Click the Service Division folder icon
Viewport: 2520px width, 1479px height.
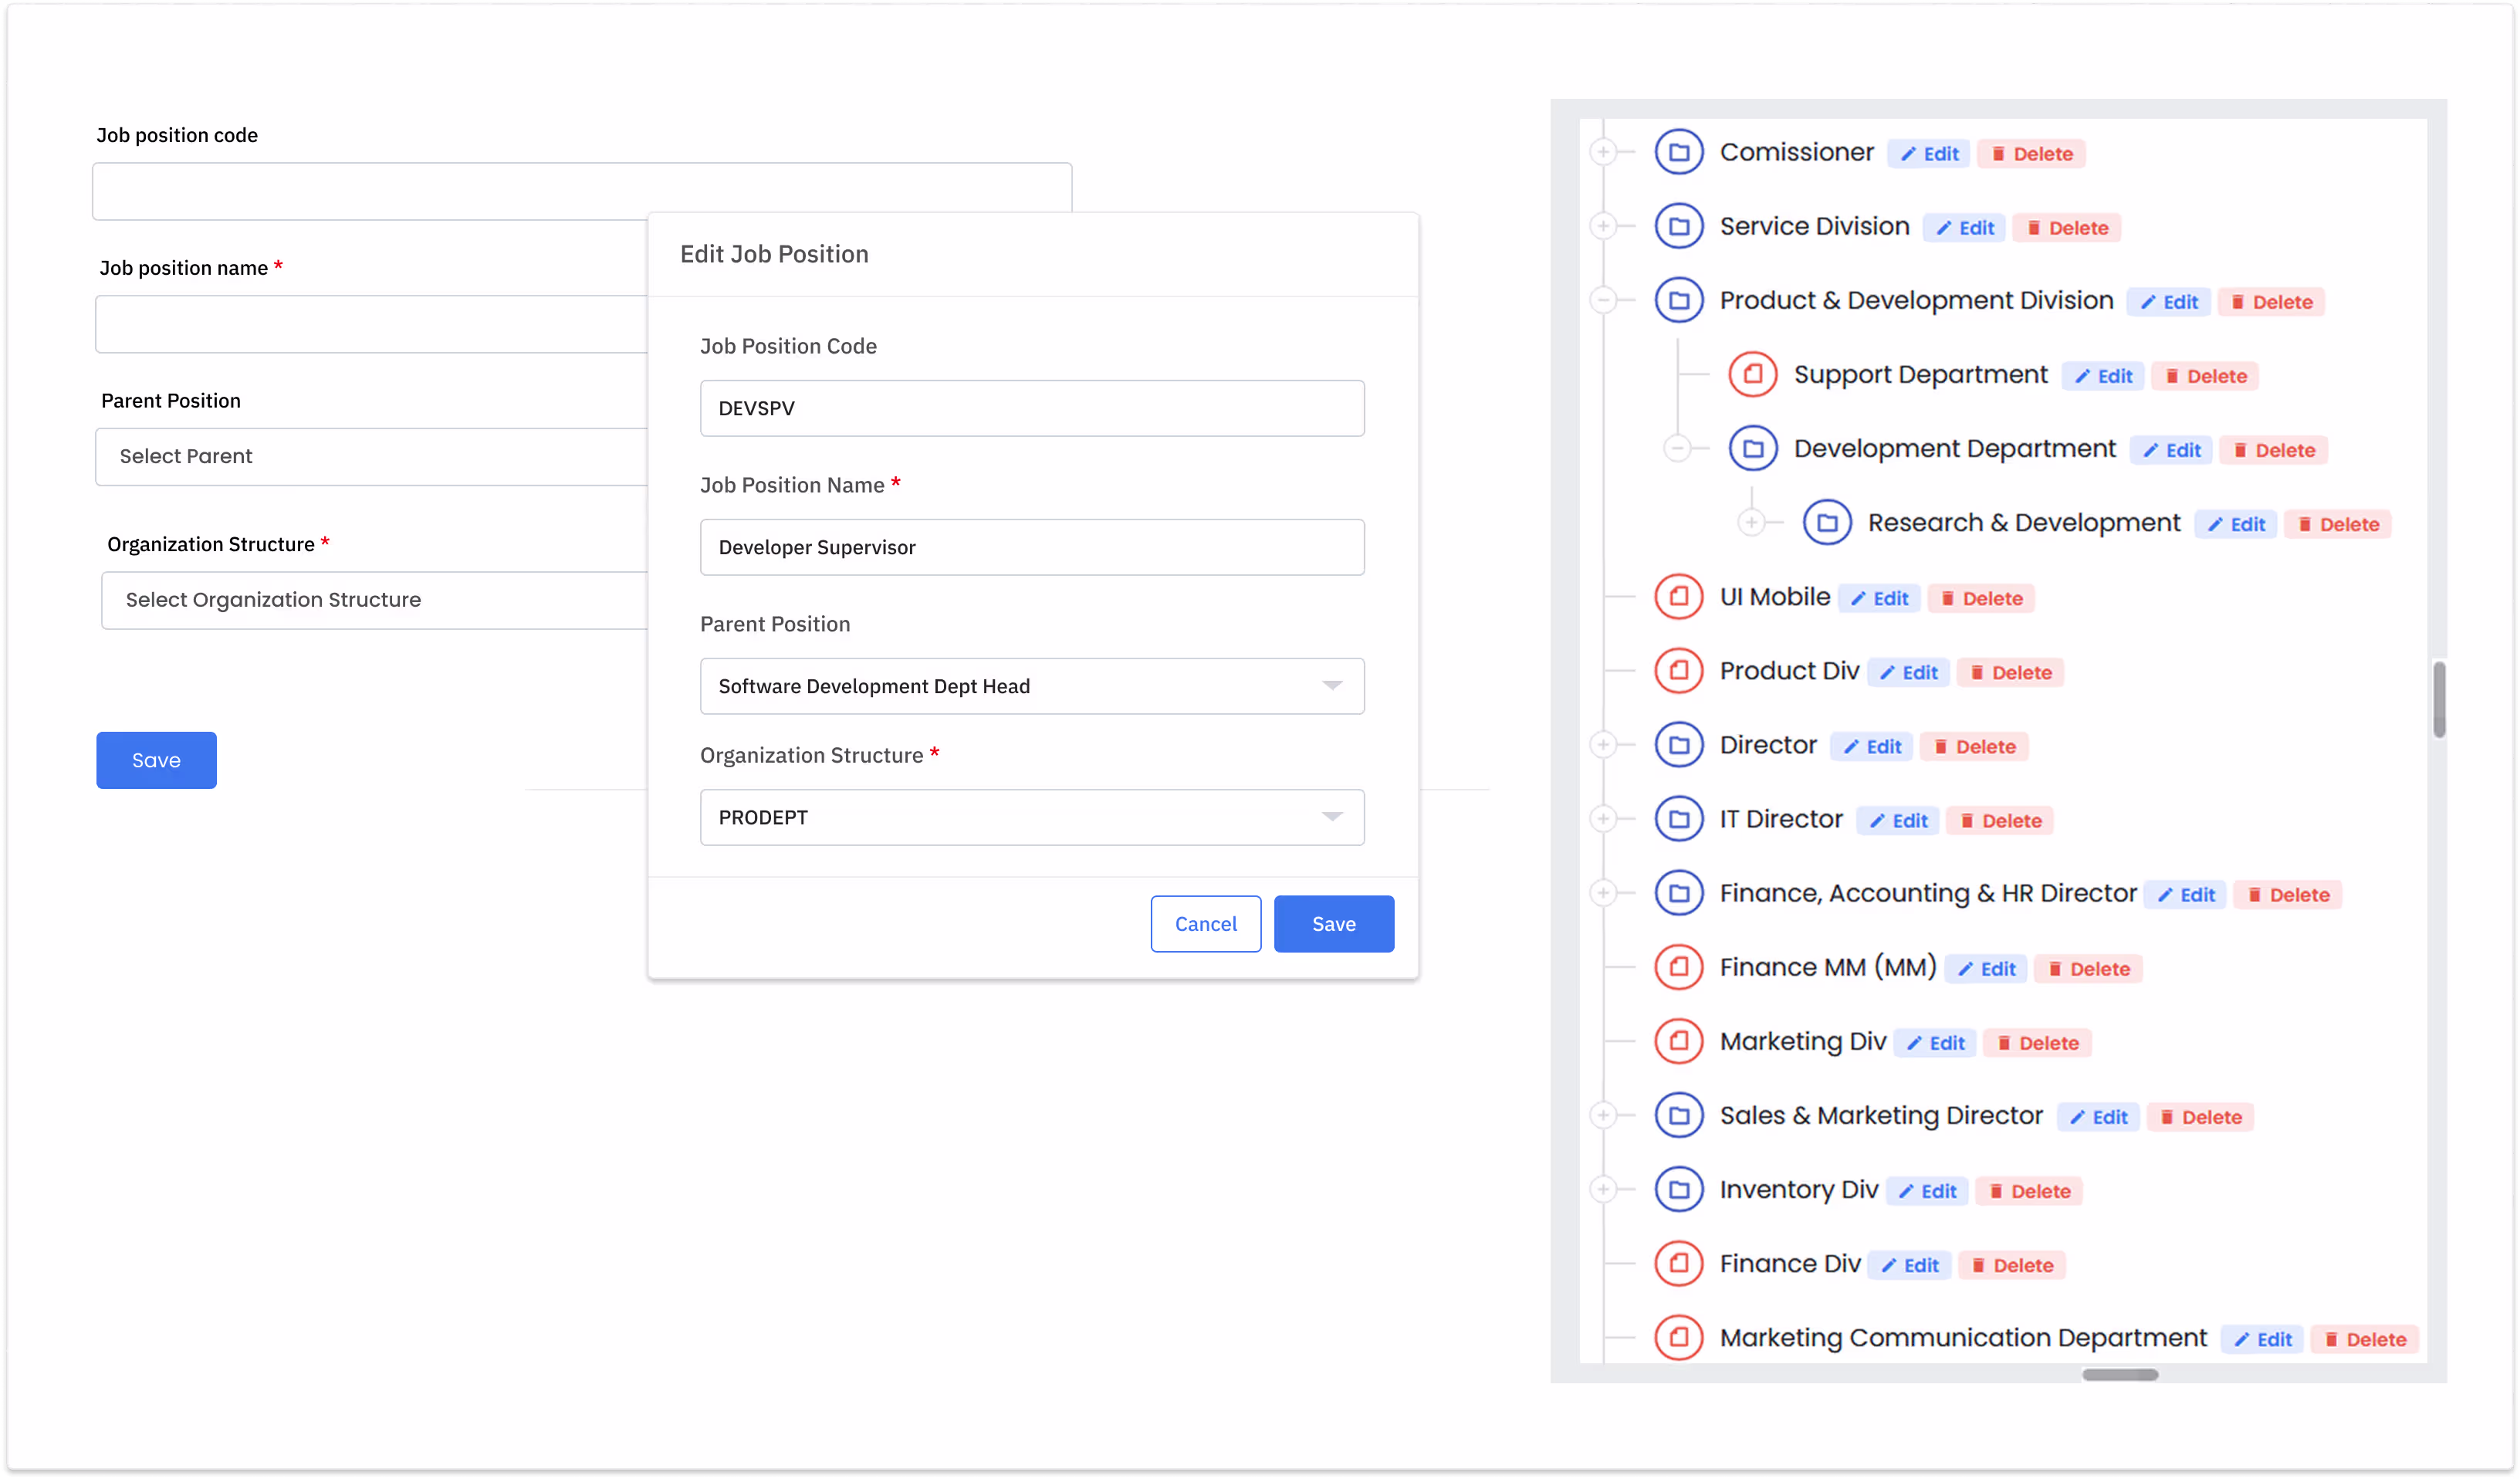tap(1679, 226)
